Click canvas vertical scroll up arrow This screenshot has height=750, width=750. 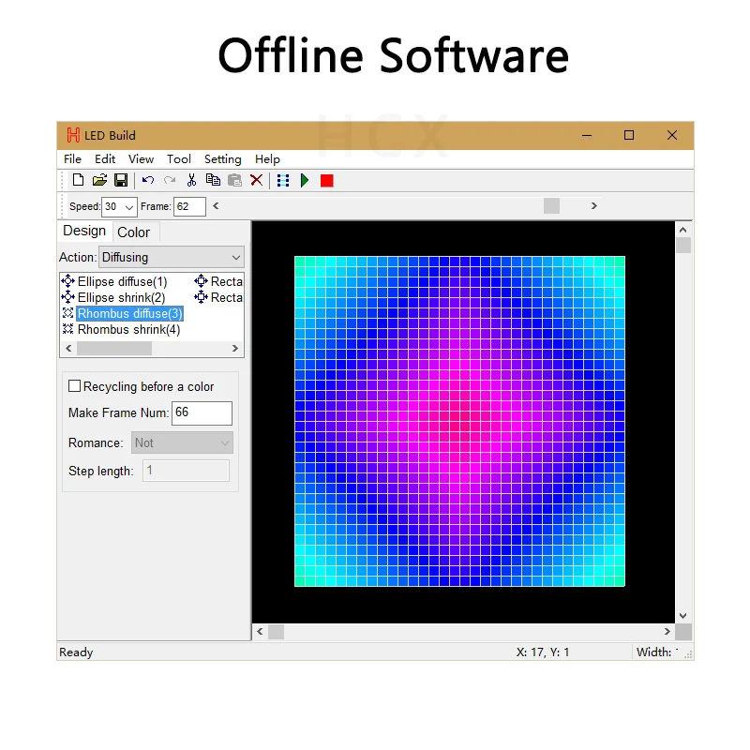coord(683,230)
